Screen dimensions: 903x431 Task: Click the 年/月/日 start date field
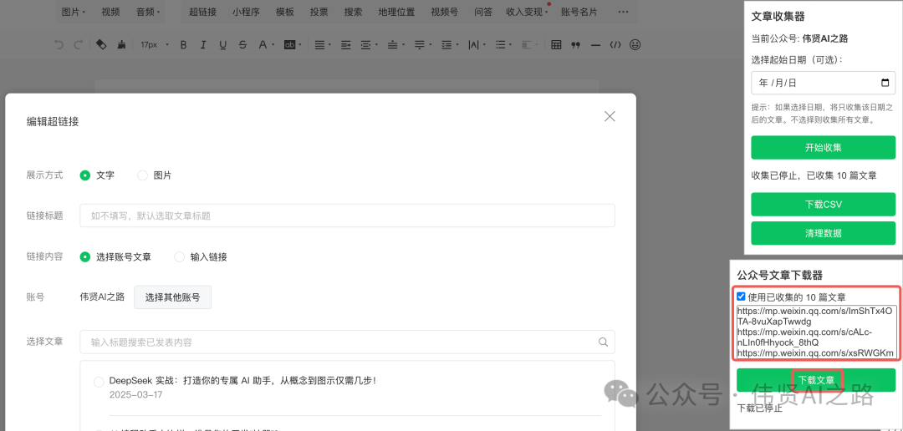coord(823,83)
